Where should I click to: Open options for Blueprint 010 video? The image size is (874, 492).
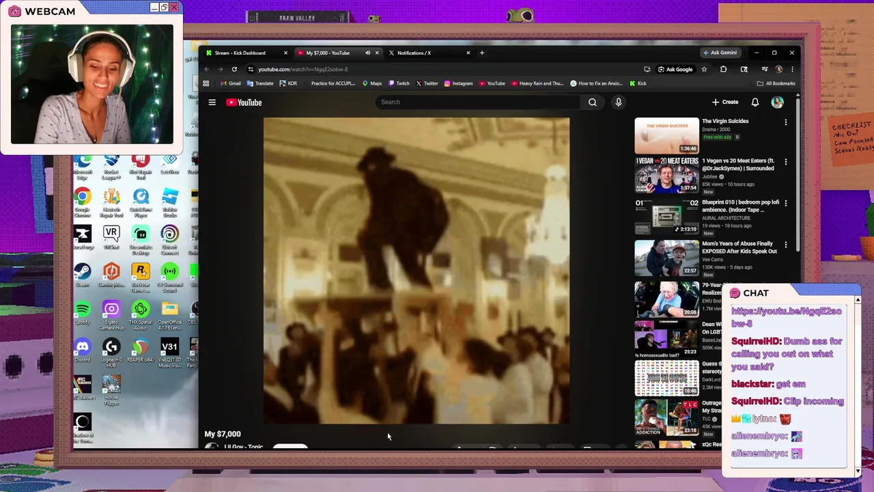tap(786, 204)
